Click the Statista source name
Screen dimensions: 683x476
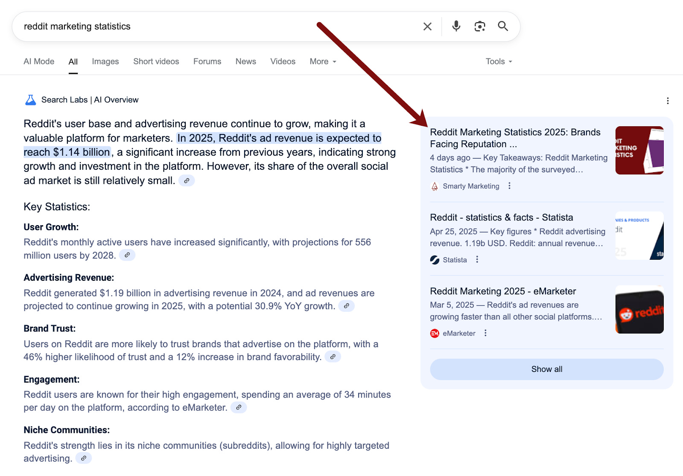[455, 260]
